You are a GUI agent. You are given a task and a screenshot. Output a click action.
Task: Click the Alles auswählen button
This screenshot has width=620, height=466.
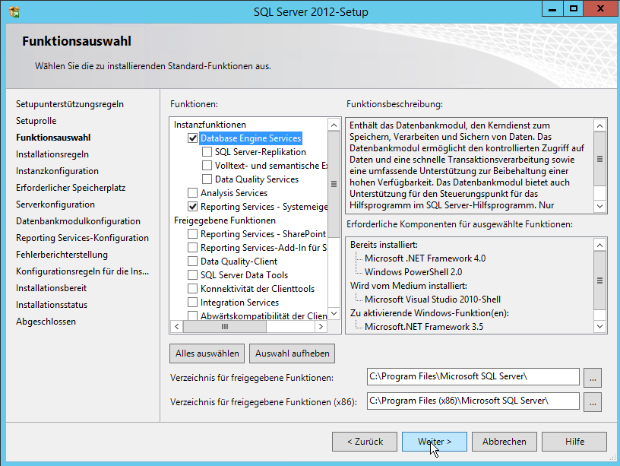(207, 353)
